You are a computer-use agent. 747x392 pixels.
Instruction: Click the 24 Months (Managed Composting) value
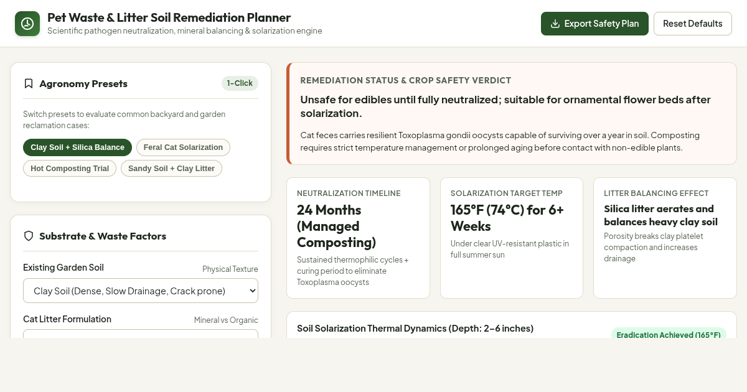click(338, 226)
